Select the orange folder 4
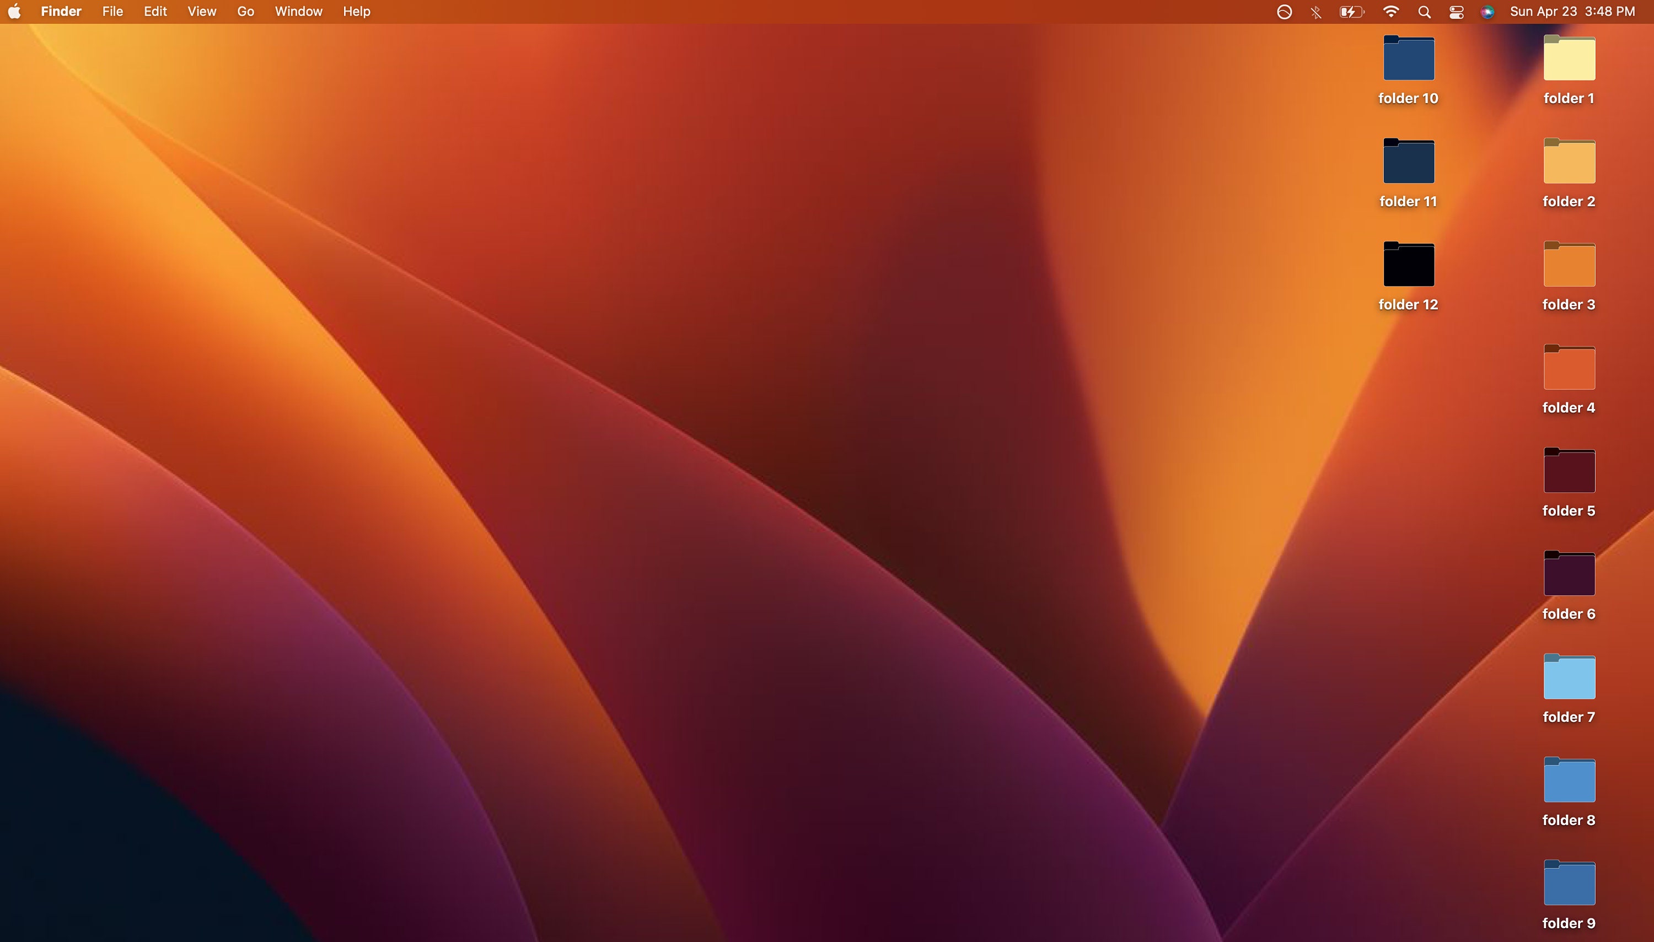 tap(1569, 368)
